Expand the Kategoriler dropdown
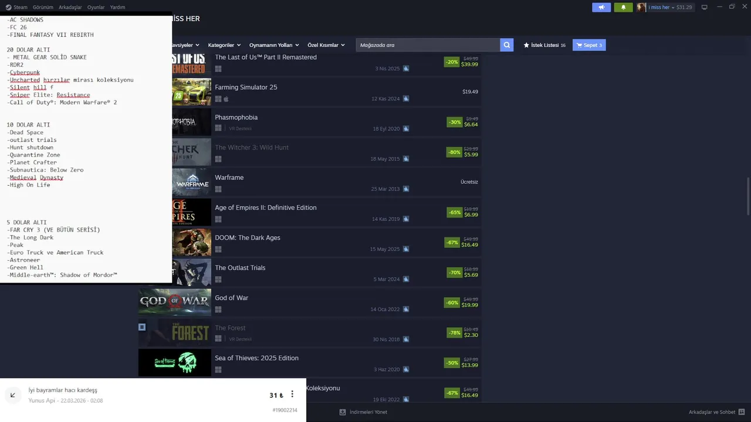751x422 pixels. point(224,45)
